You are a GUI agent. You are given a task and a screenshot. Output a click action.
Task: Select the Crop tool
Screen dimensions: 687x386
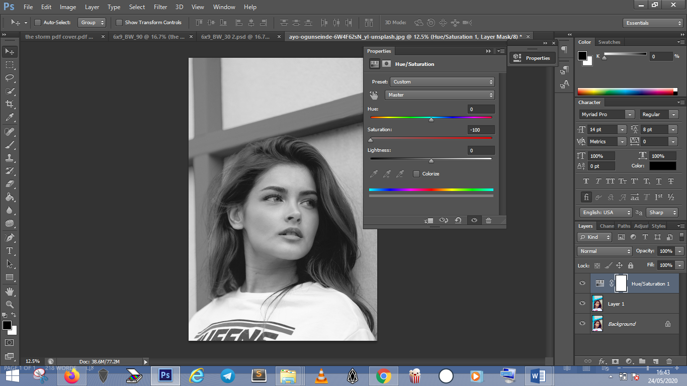click(x=10, y=104)
